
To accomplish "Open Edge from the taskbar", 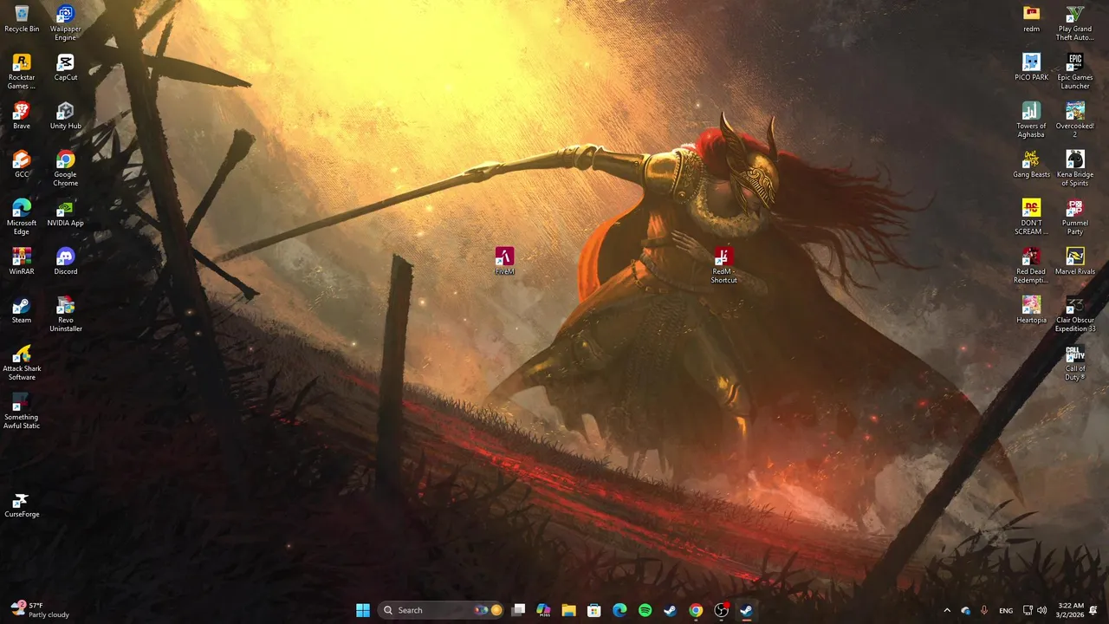I will (x=619, y=610).
